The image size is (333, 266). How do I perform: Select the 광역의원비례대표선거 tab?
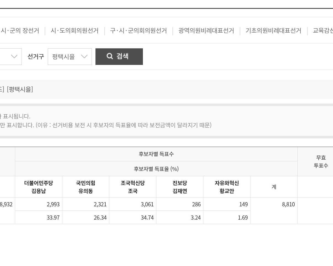click(206, 31)
